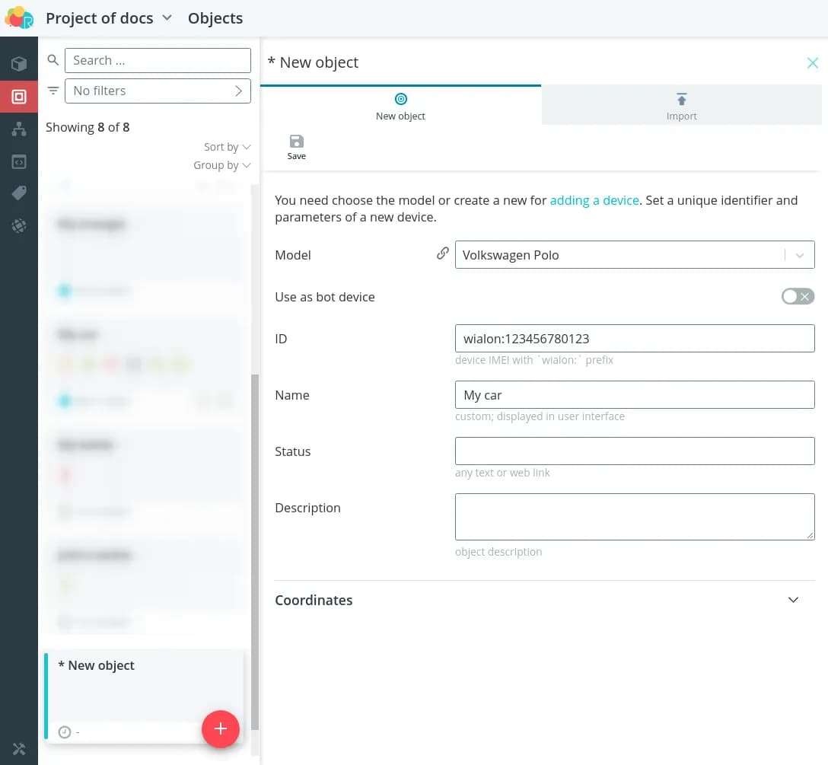Click the tag icon in sidebar
This screenshot has width=828, height=765.
click(x=19, y=194)
